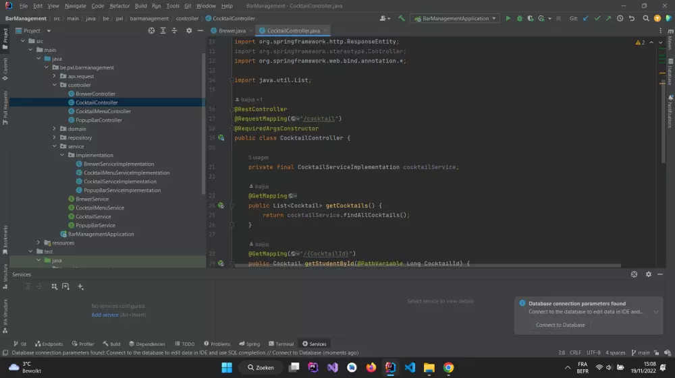Toggle the Terminal tool window

point(281,344)
